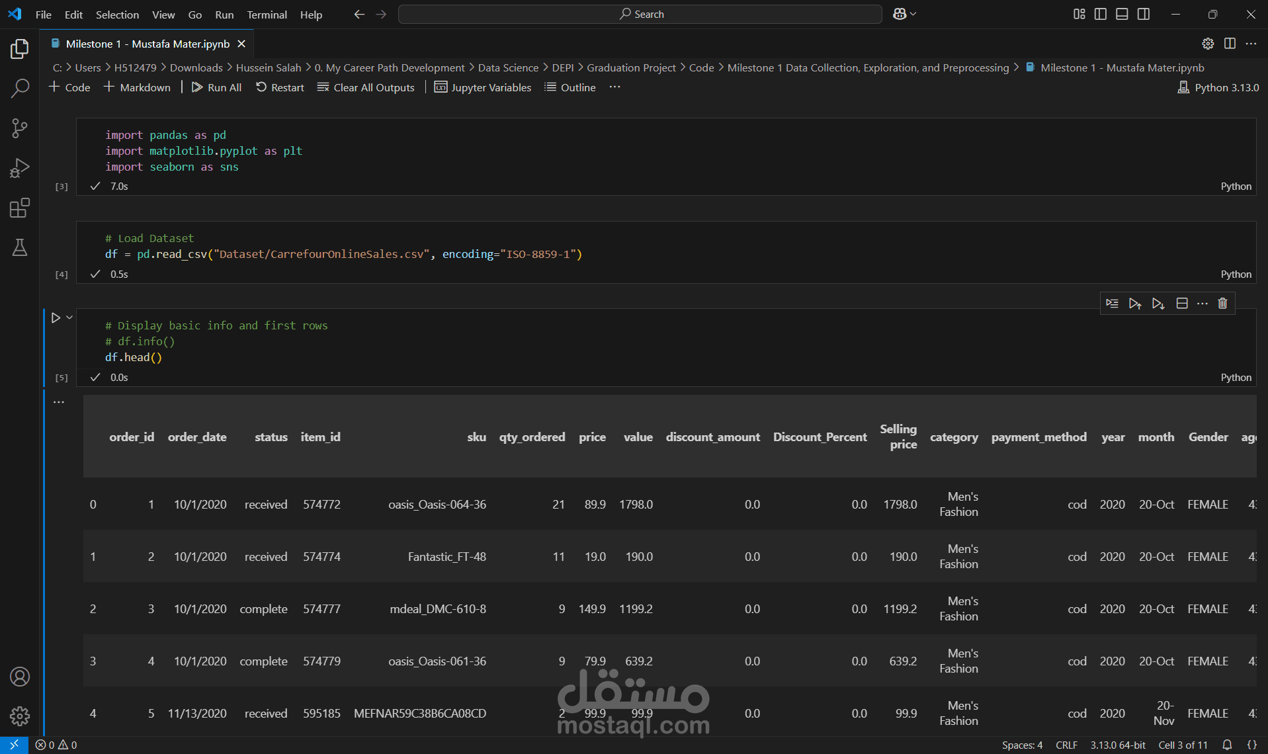The height and width of the screenshot is (754, 1268).
Task: Open notebook settings gear icon
Action: pyautogui.click(x=1208, y=44)
